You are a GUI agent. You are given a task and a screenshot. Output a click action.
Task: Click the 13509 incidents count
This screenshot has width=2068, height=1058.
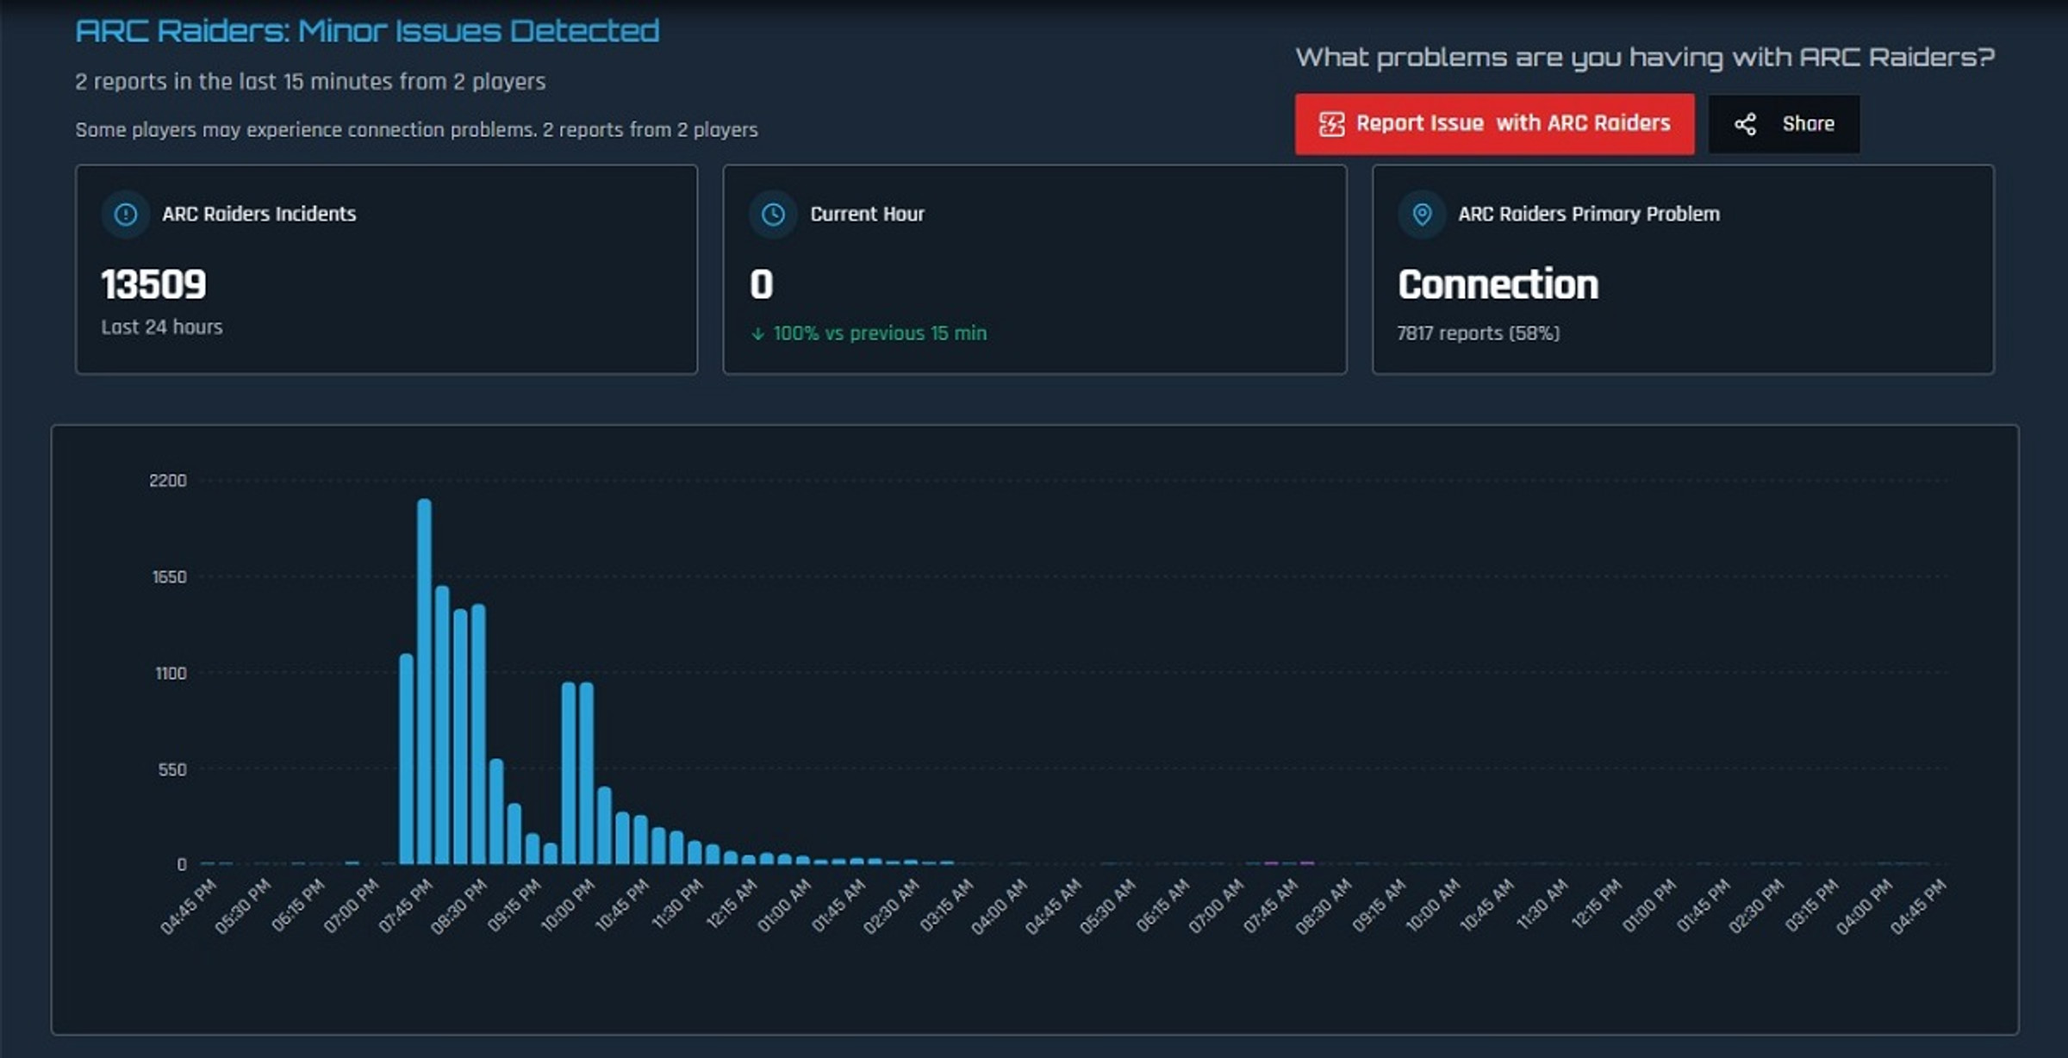pyautogui.click(x=153, y=284)
